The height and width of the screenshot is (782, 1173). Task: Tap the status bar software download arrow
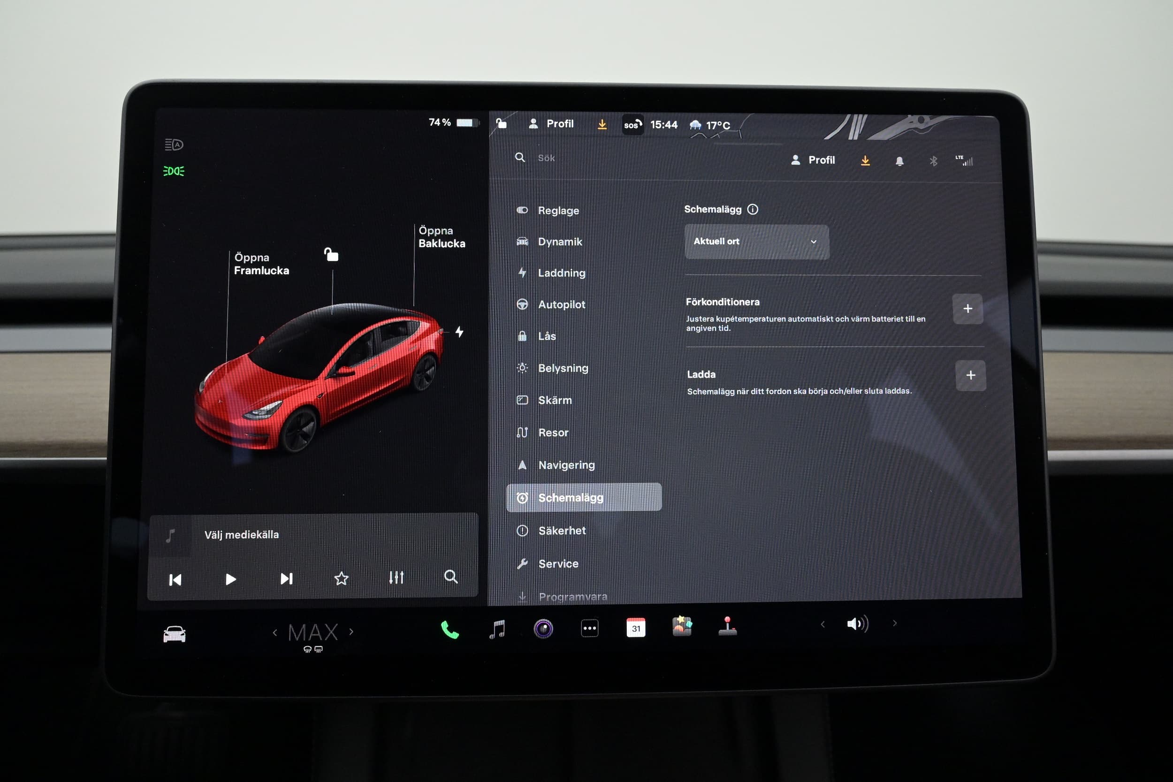coord(602,124)
